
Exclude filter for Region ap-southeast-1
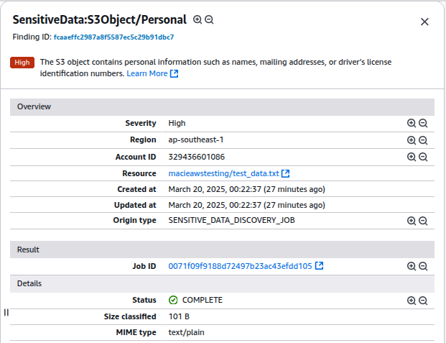coord(423,140)
